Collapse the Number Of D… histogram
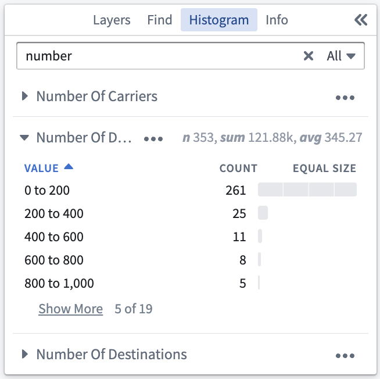Viewport: 380px width, 379px height. (x=24, y=138)
